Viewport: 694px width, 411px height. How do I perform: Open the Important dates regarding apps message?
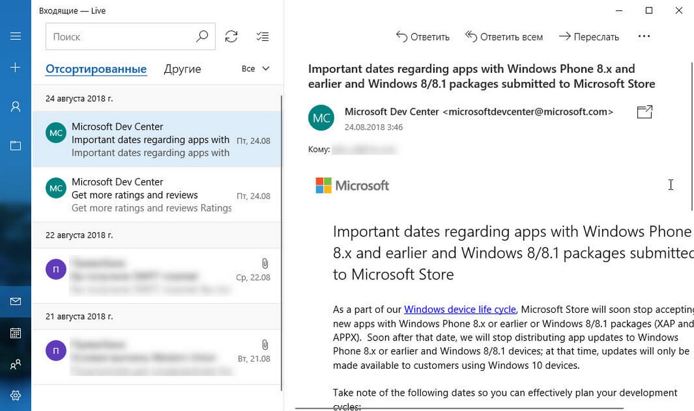tap(156, 140)
